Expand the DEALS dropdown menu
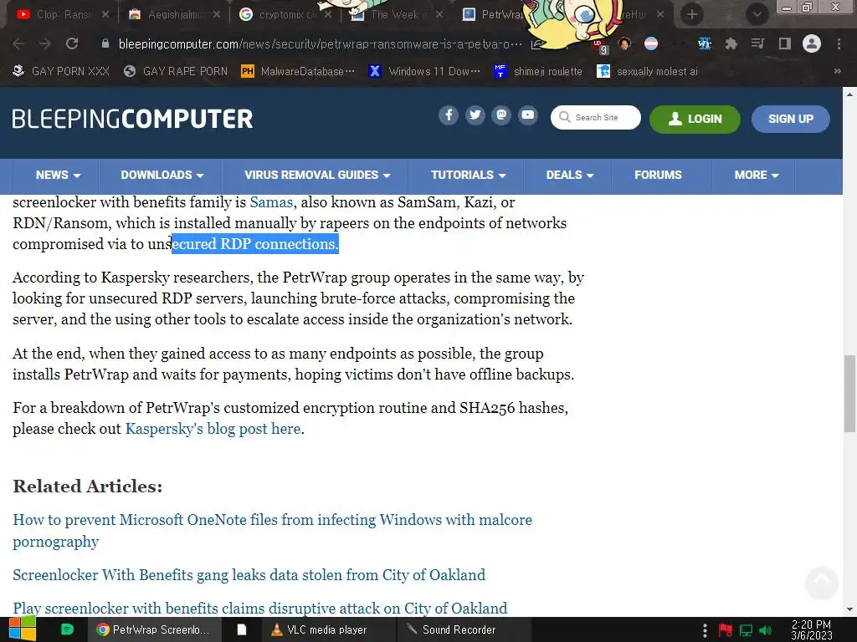The image size is (857, 642). click(x=569, y=176)
